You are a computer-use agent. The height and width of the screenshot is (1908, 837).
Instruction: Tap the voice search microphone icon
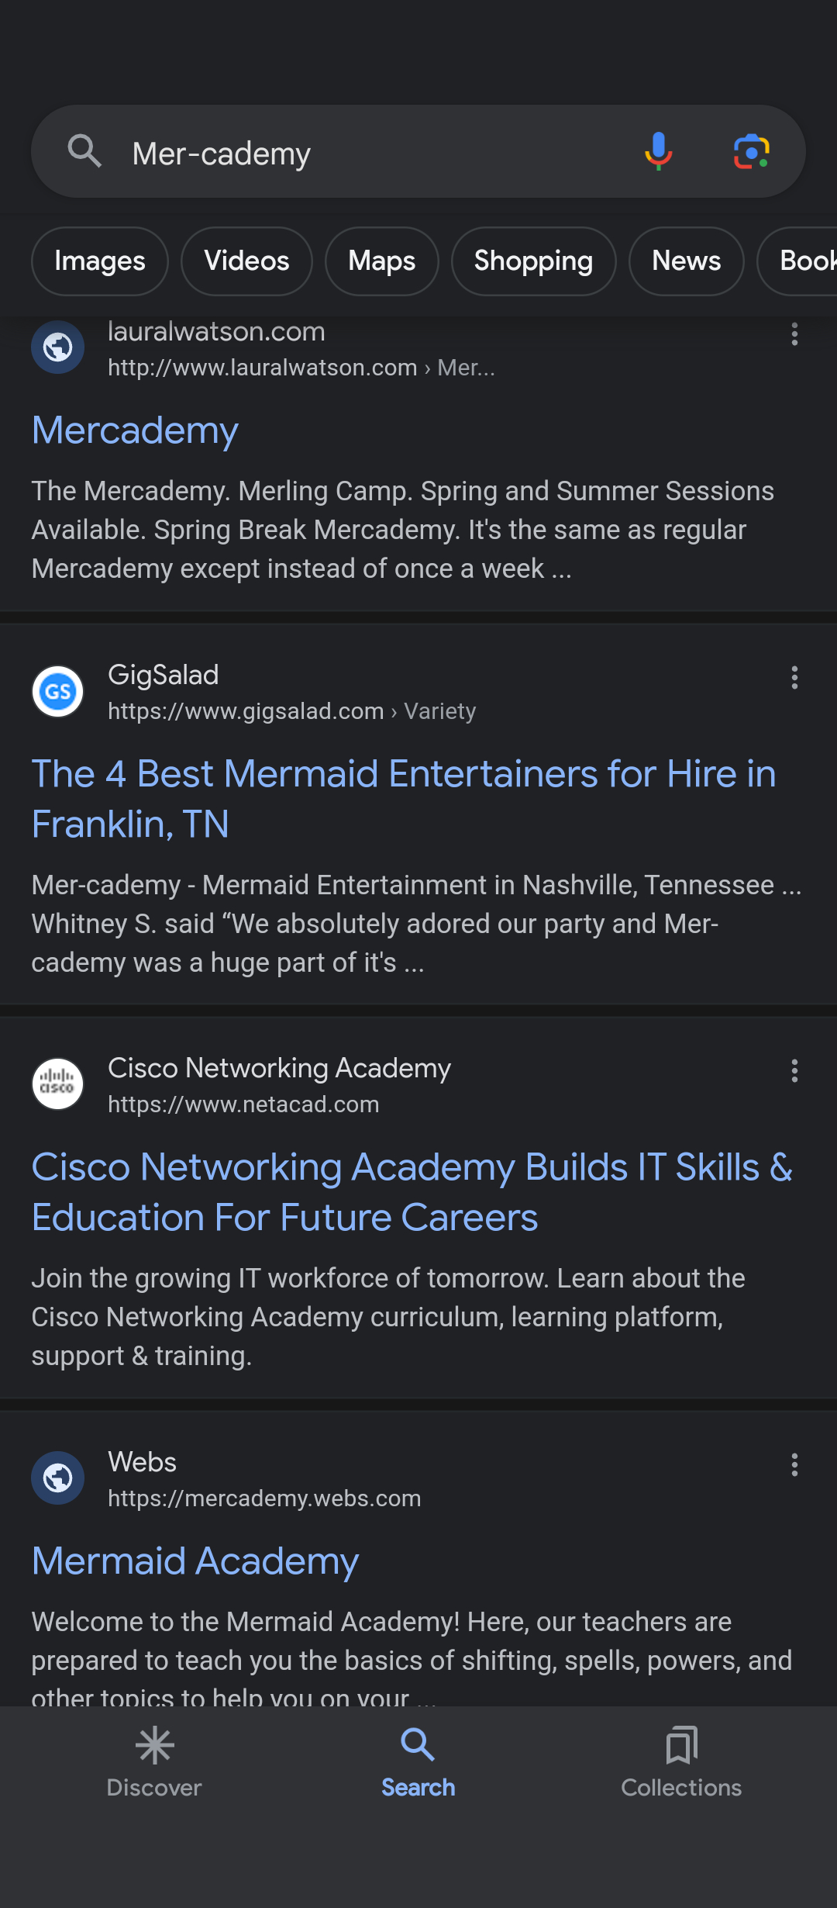pyautogui.click(x=658, y=151)
